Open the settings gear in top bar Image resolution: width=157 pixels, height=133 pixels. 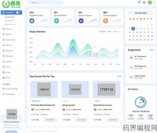[144, 2]
